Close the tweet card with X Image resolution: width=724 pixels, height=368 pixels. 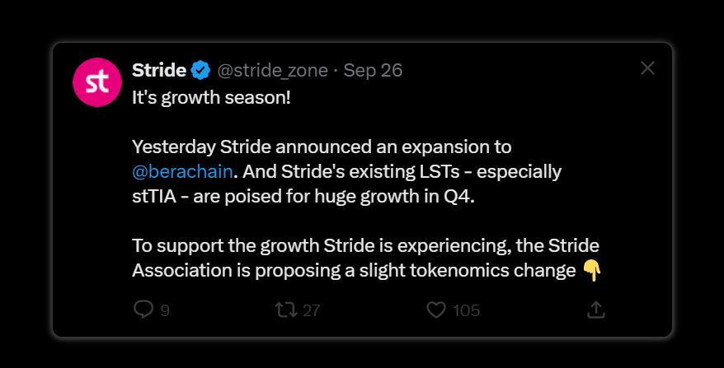point(647,68)
